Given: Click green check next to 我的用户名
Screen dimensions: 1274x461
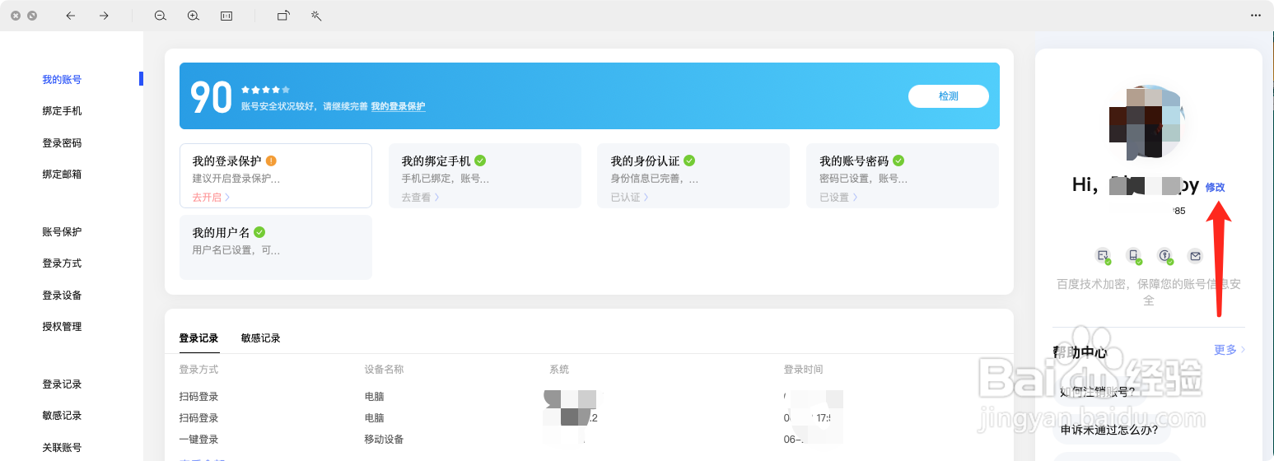Looking at the screenshot, I should pyautogui.click(x=259, y=232).
